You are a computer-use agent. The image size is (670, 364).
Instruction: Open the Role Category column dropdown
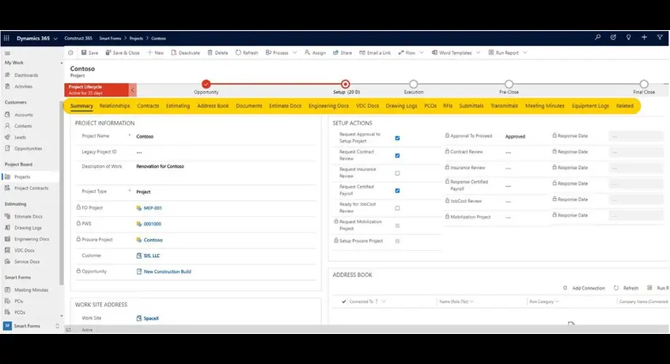click(557, 301)
